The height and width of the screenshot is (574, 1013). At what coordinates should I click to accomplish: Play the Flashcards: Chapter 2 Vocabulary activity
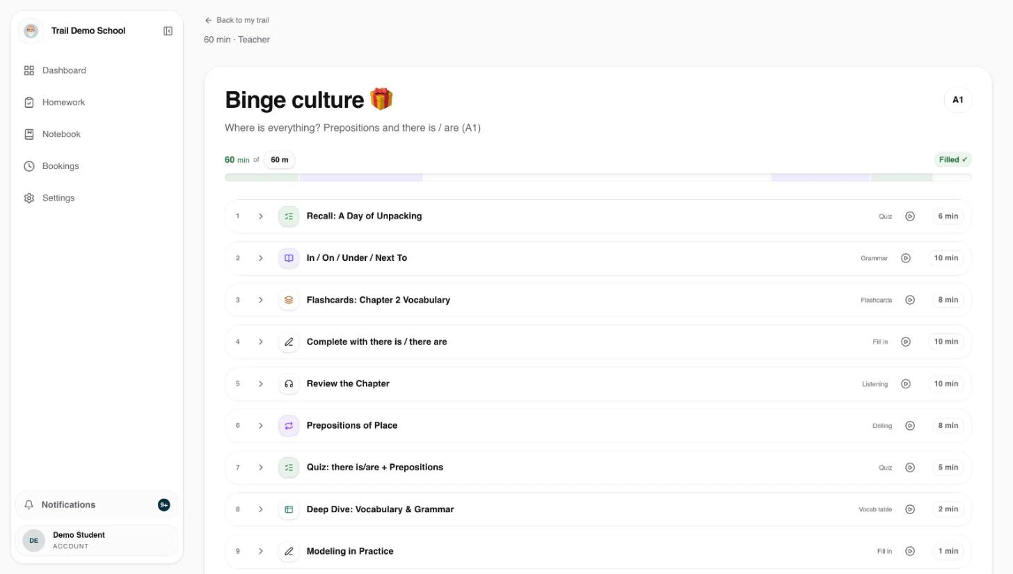pyautogui.click(x=910, y=300)
